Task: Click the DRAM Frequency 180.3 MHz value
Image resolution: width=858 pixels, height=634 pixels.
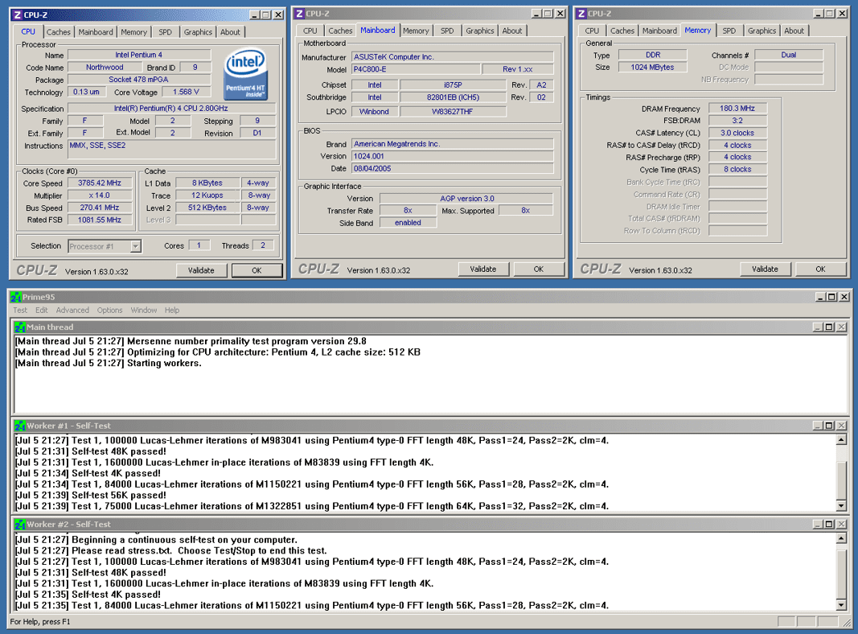Action: point(737,109)
